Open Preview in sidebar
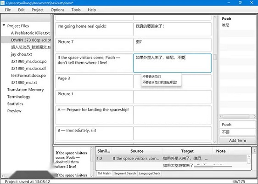This screenshot has height=184, width=258. pyautogui.click(x=14, y=111)
